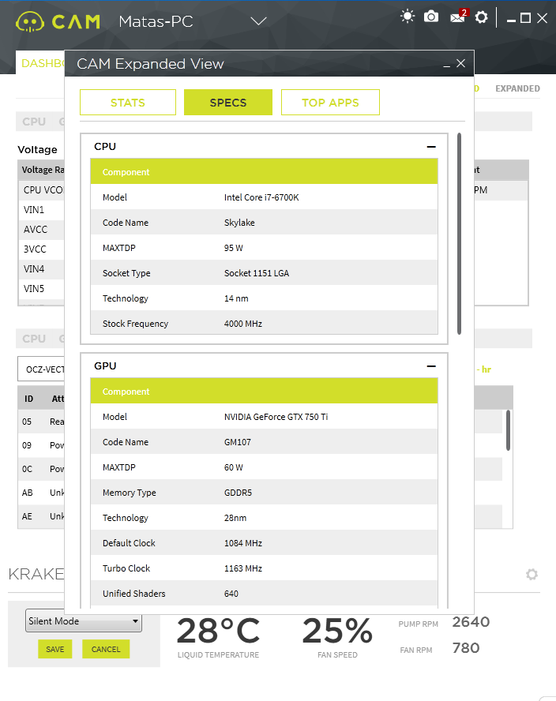
Task: Open the mail notifications icon
Action: pos(458,17)
